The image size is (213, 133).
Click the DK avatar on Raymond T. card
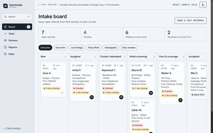click(121, 97)
